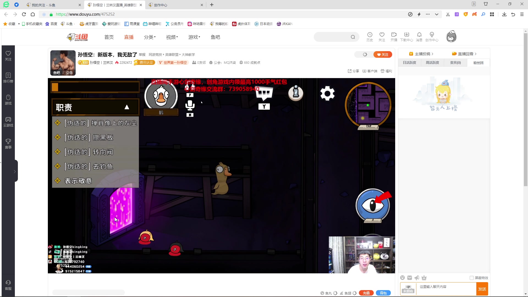
Task: Expand the 视频 dropdown menu
Action: coord(172,37)
